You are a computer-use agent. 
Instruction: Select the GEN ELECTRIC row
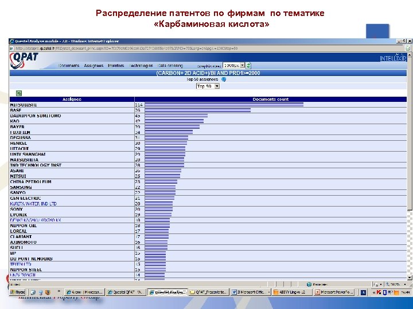pos(208,198)
